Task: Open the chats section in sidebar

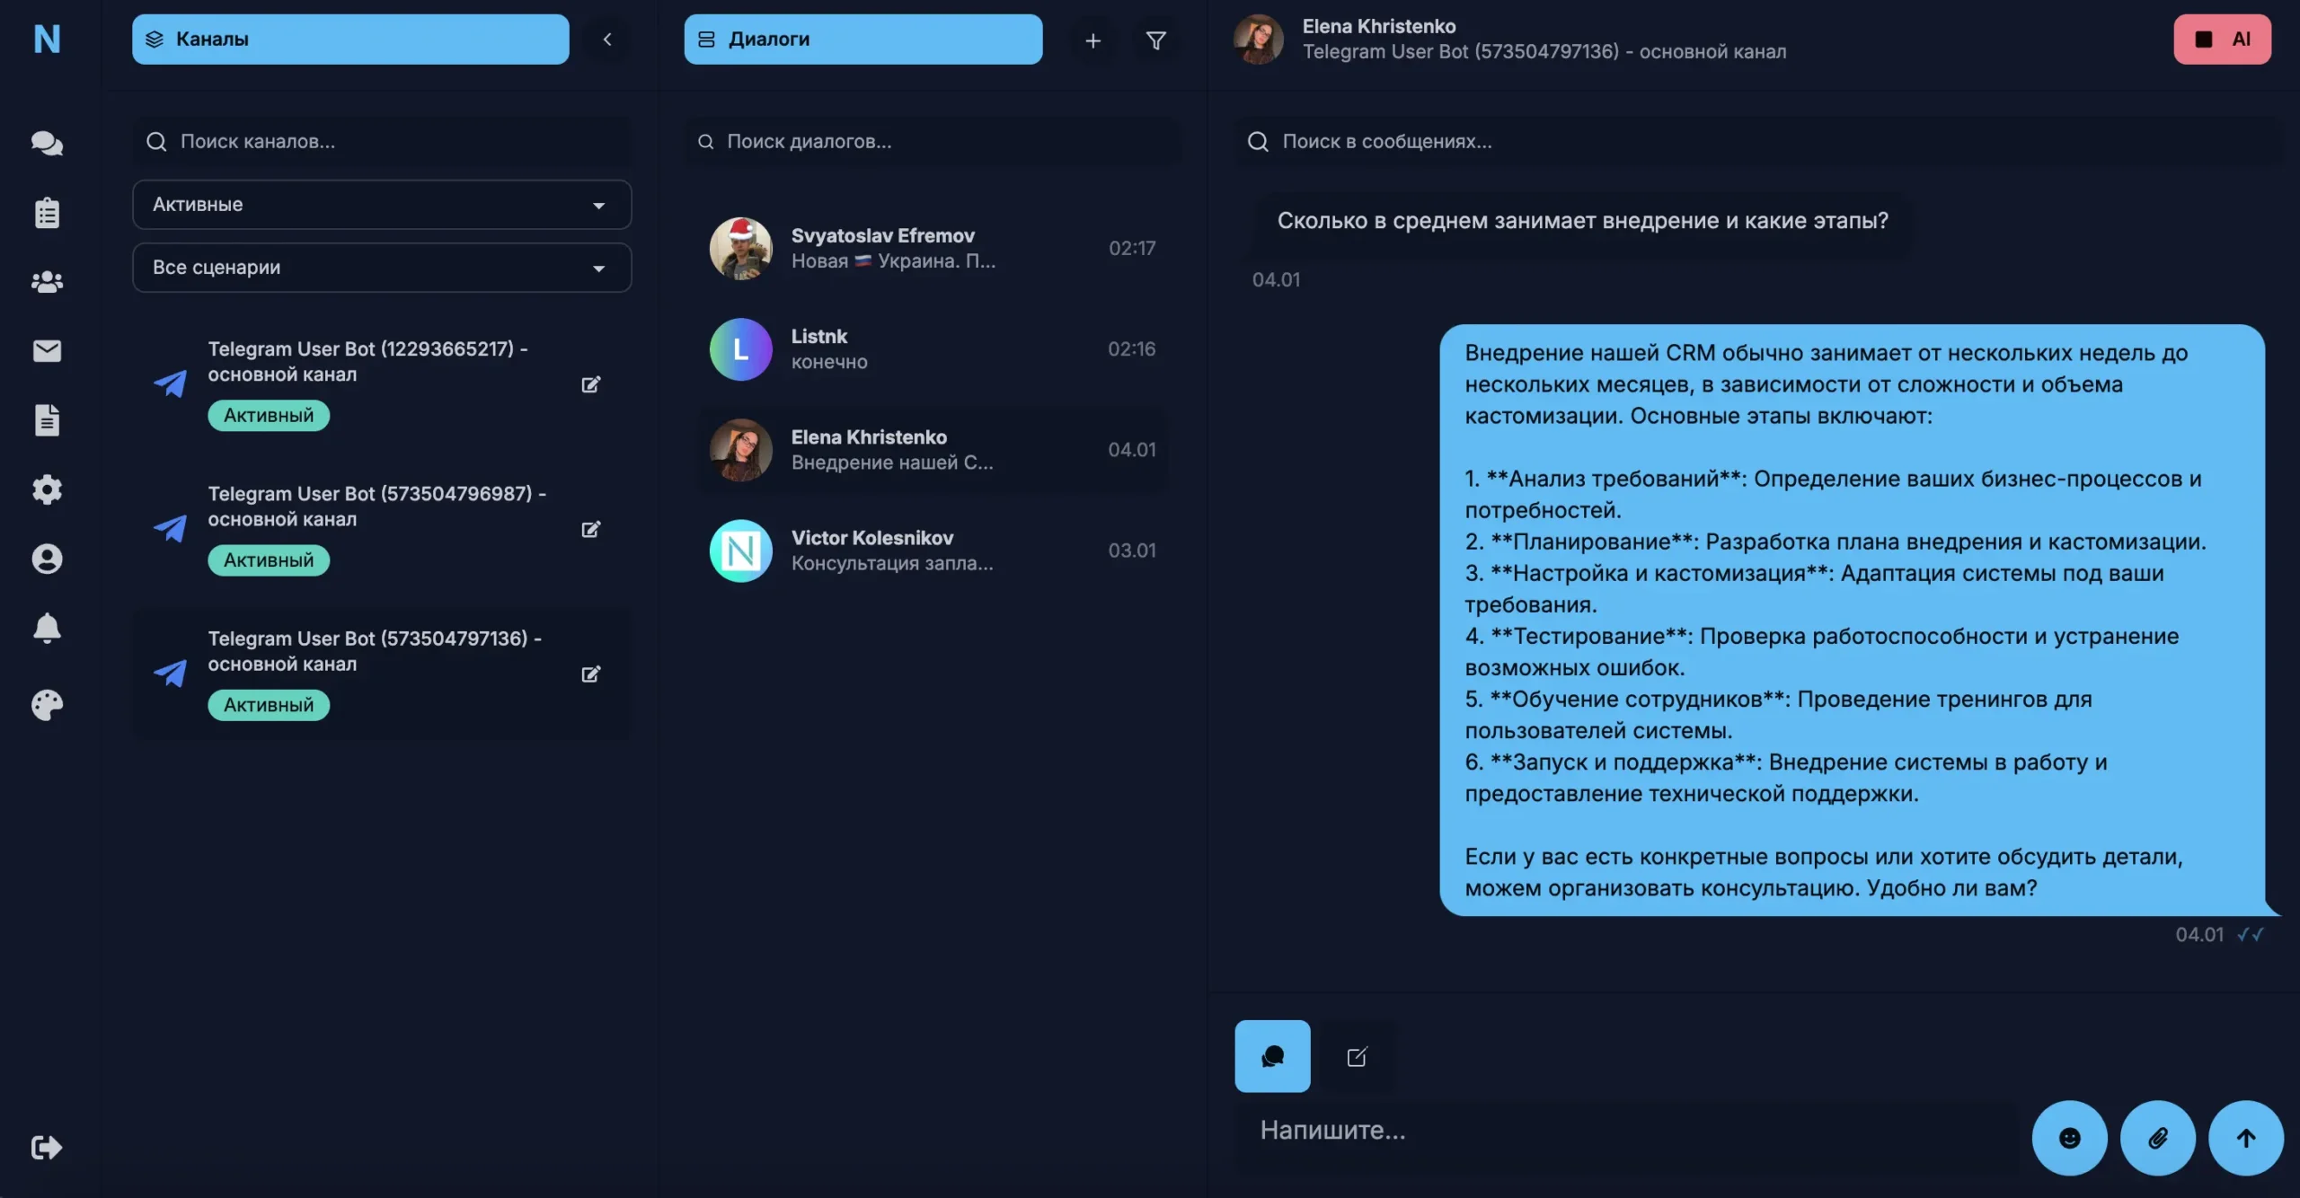Action: point(47,143)
